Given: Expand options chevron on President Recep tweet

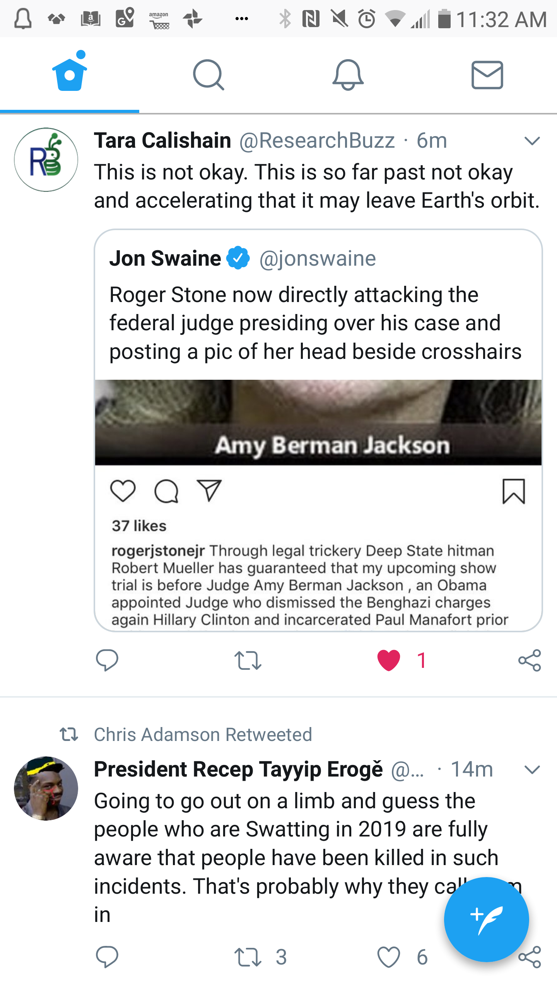Looking at the screenshot, I should 532,769.
